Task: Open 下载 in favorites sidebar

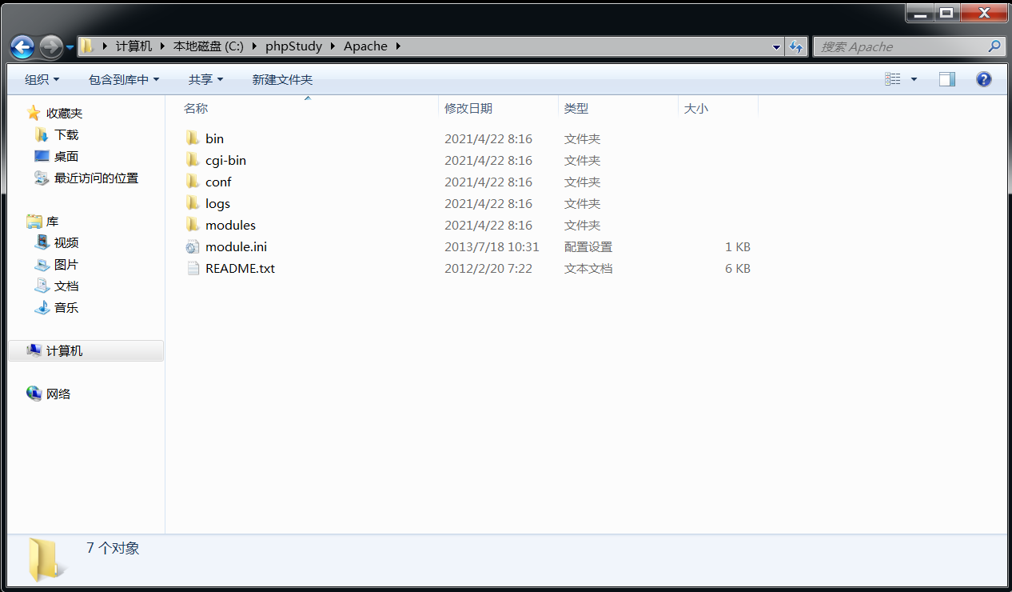Action: click(66, 135)
